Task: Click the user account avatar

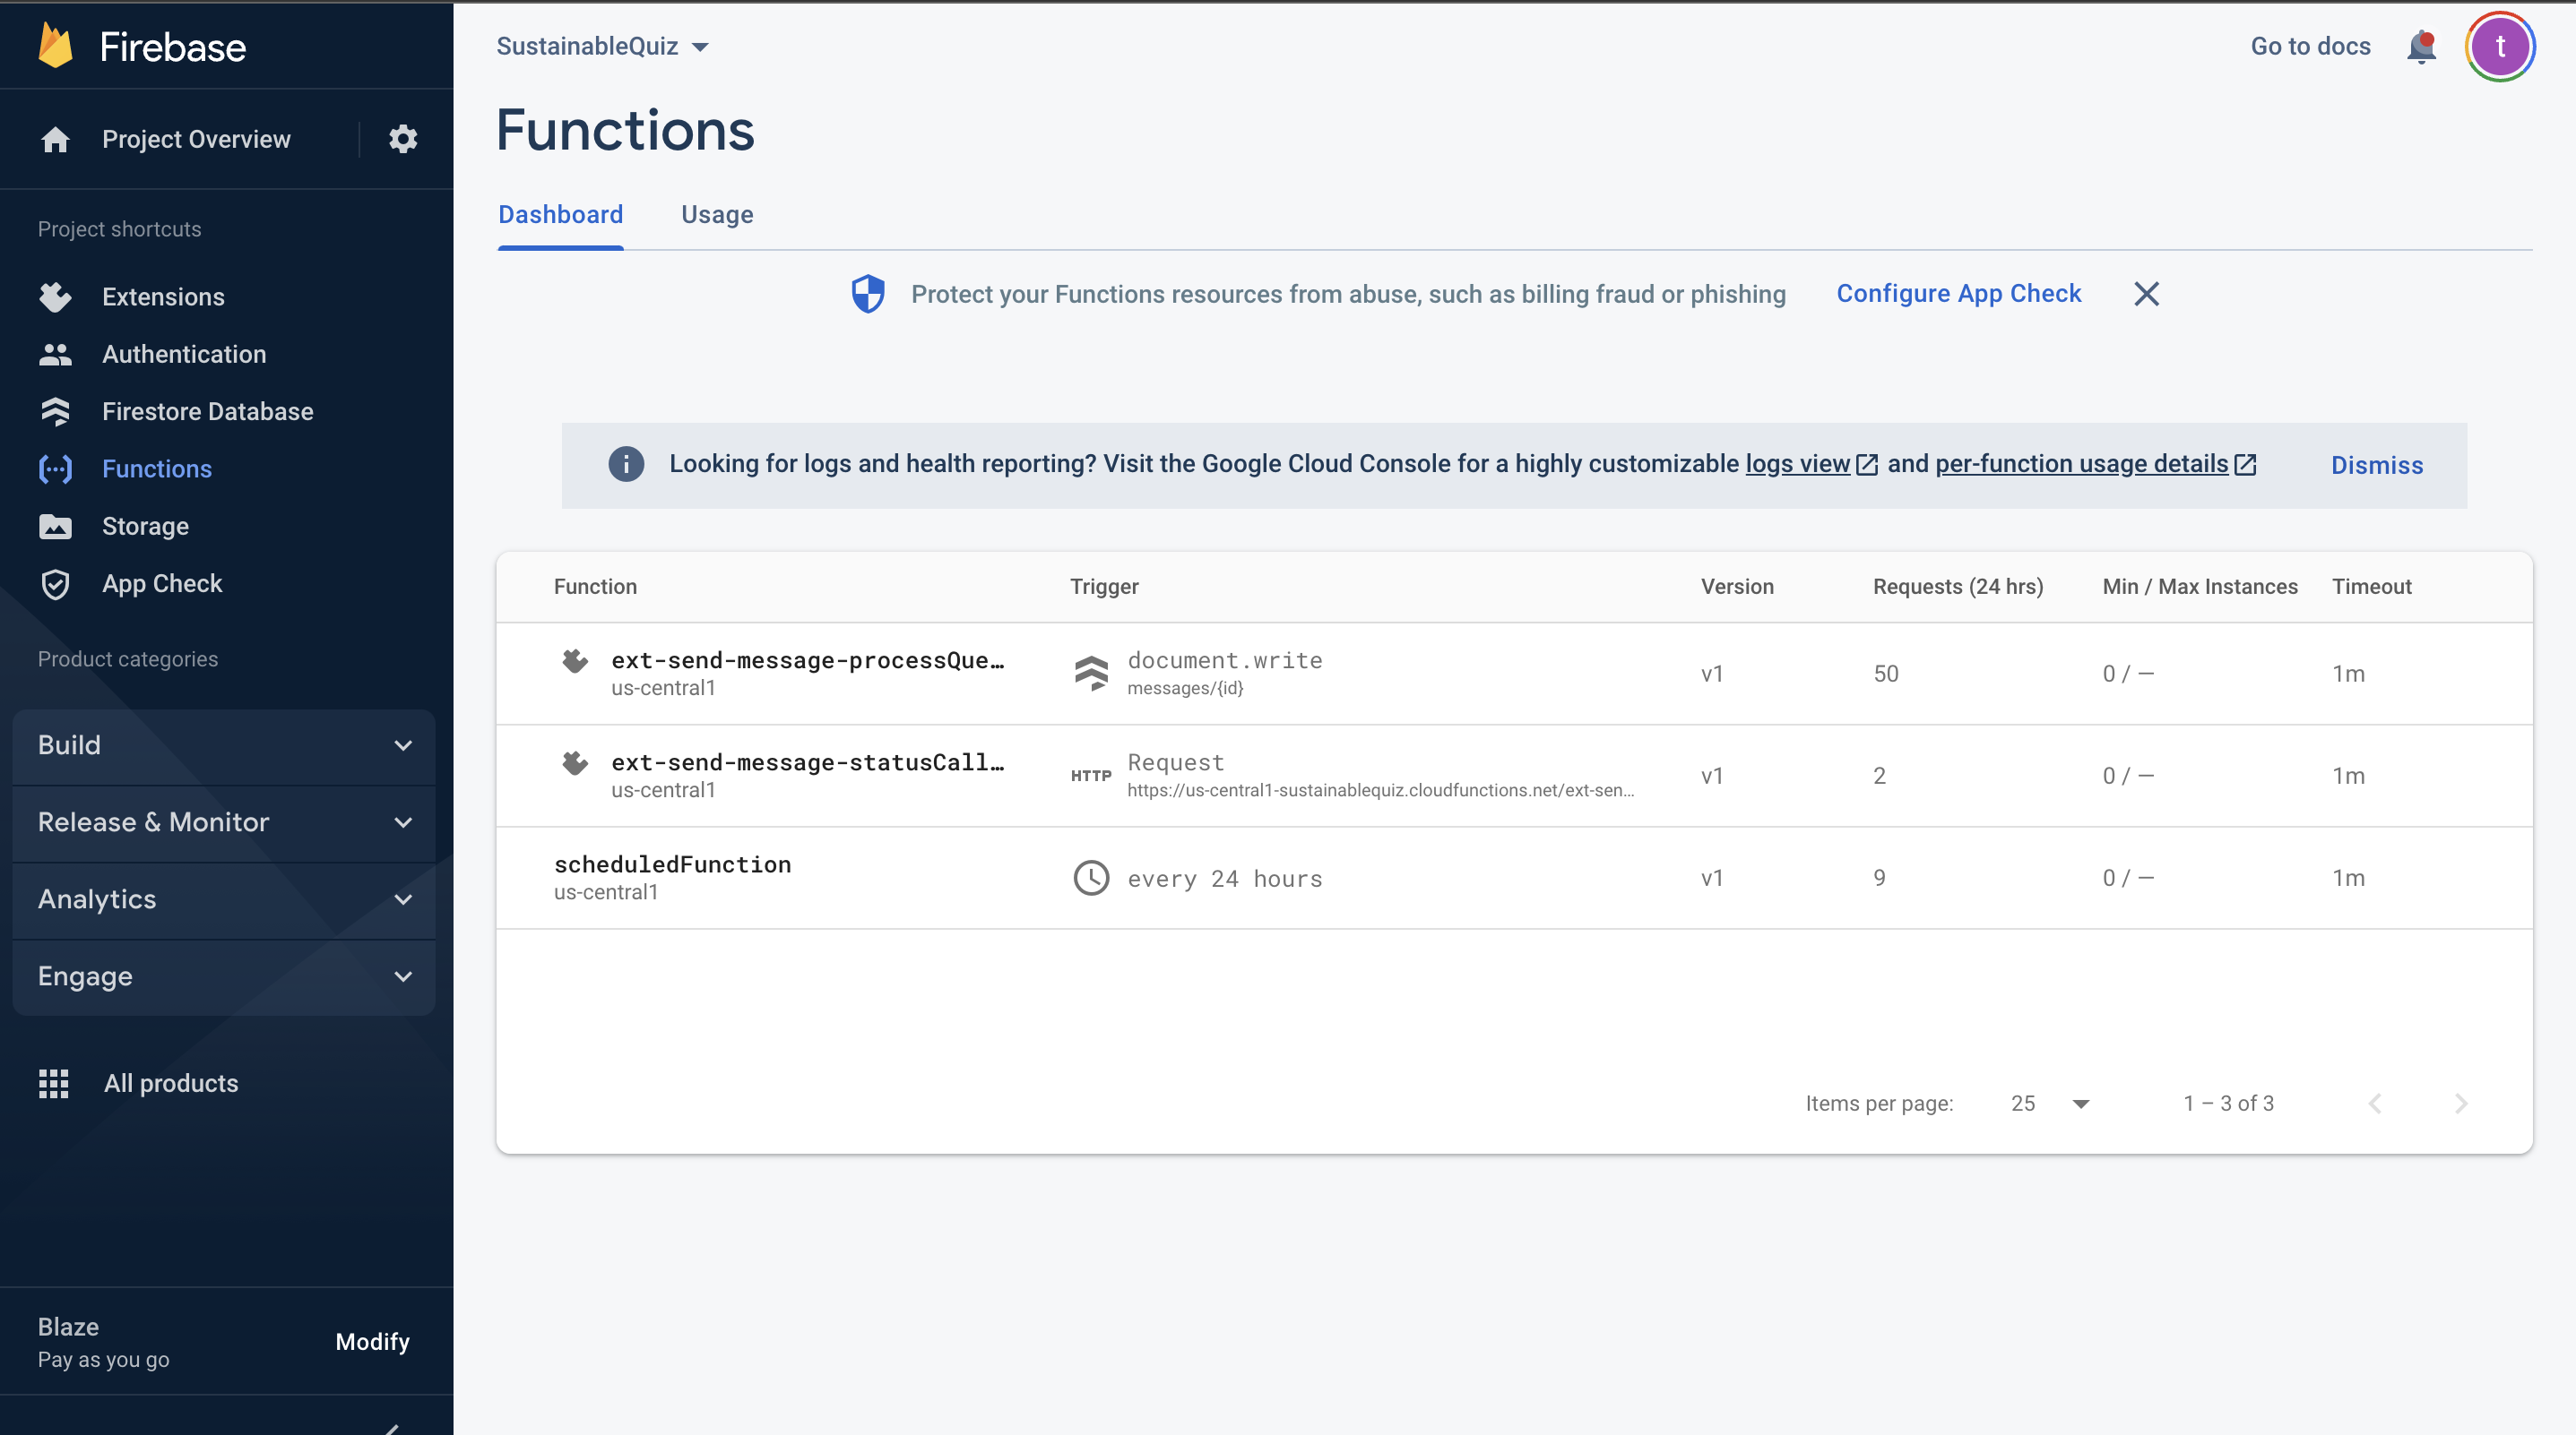Action: tap(2499, 47)
